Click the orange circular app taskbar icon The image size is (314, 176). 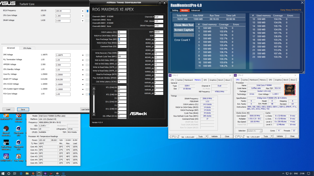[33, 173]
